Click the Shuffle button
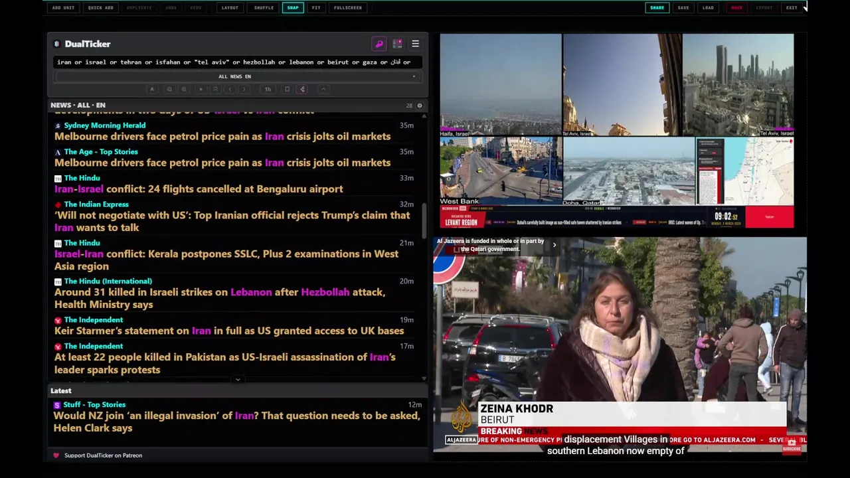 pos(264,8)
